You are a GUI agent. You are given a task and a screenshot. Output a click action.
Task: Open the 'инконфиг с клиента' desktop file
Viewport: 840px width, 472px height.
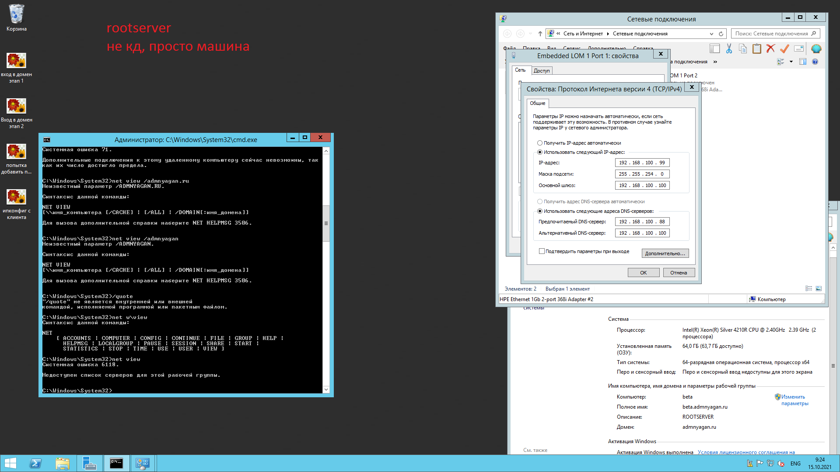(x=16, y=204)
